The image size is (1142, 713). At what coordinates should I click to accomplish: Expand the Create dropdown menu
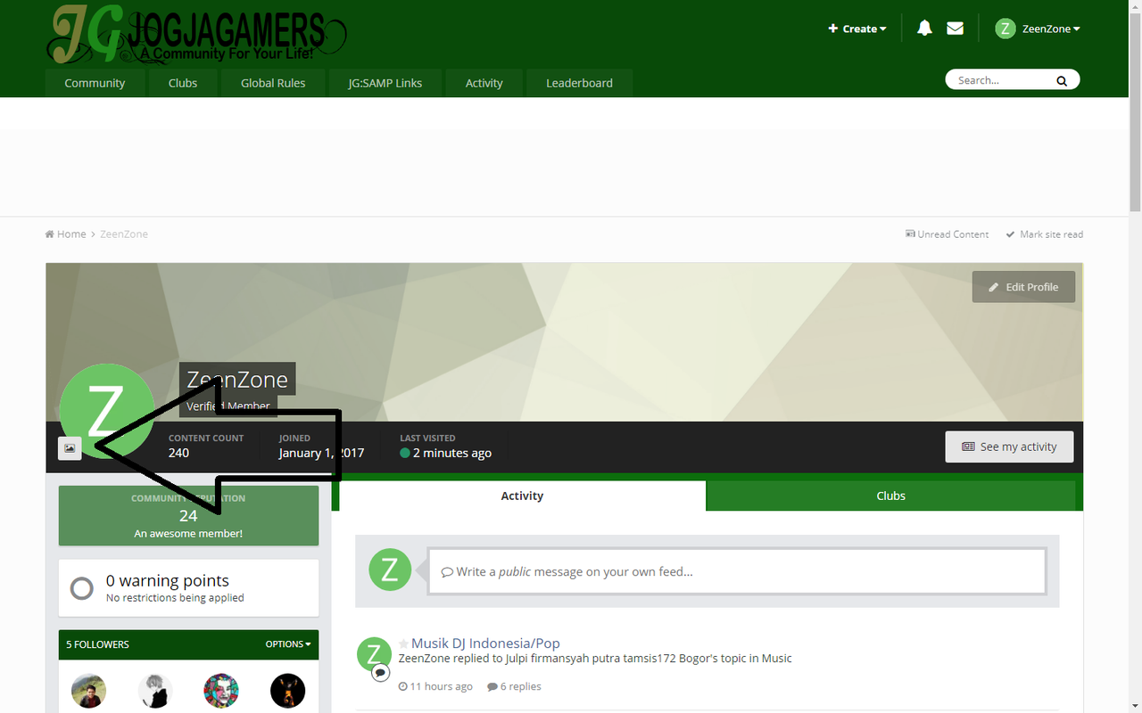(x=857, y=29)
